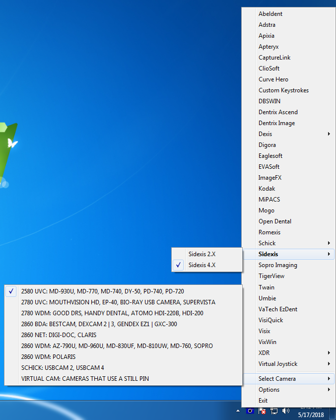
Task: Choose Dentrix Ascend from menu
Action: tap(289, 112)
